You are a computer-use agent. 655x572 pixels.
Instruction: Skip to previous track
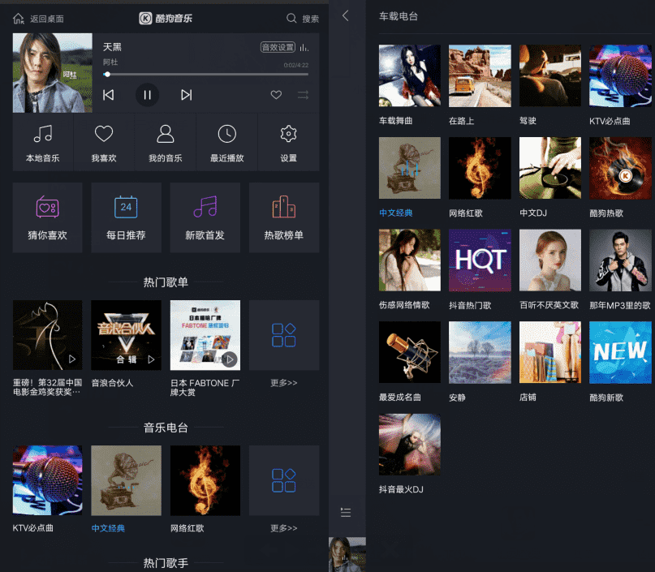coord(108,95)
